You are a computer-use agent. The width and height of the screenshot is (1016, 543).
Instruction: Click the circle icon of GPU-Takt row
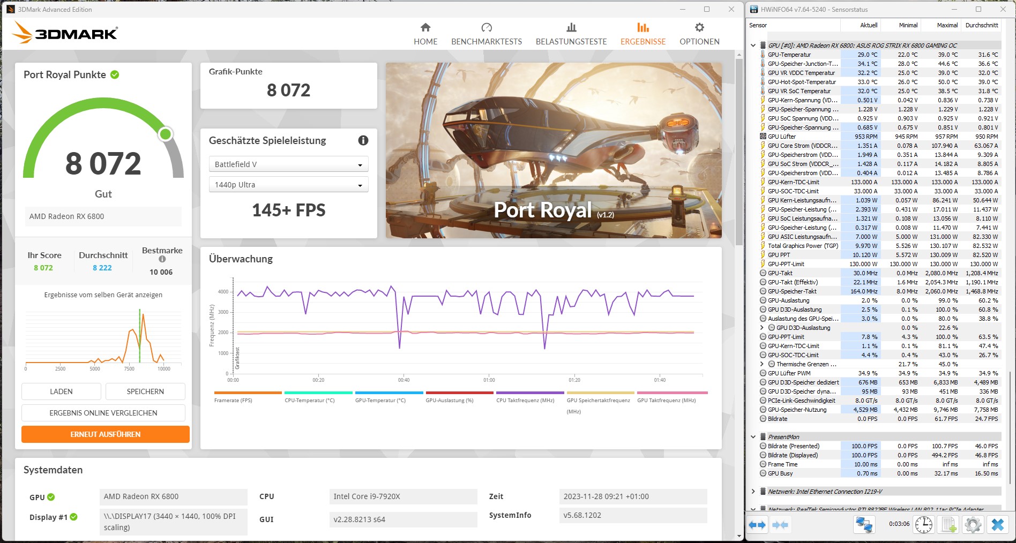[x=763, y=273]
